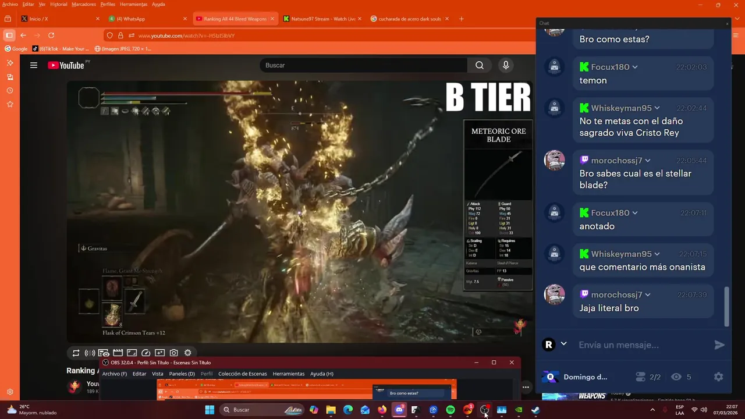Toggle loop icon in video toolbar

click(76, 353)
